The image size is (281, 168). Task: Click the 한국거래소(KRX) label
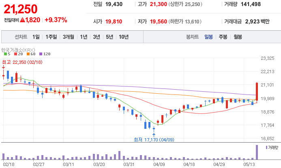(x=18, y=50)
